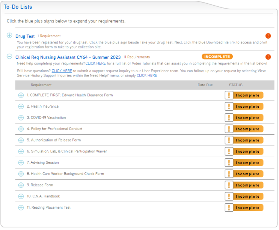Click exclamation icon in Release Form row

(229, 185)
